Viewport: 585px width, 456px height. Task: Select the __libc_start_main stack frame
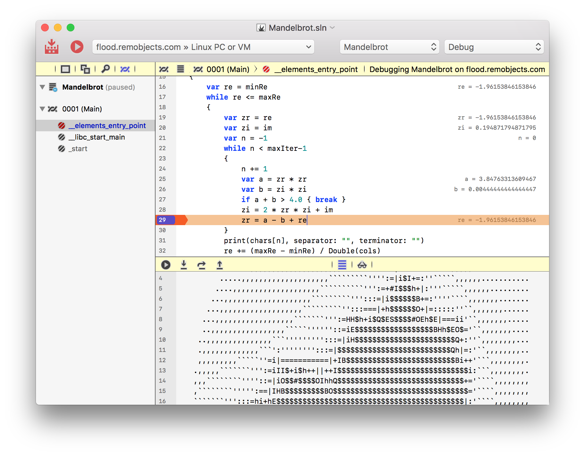point(96,137)
